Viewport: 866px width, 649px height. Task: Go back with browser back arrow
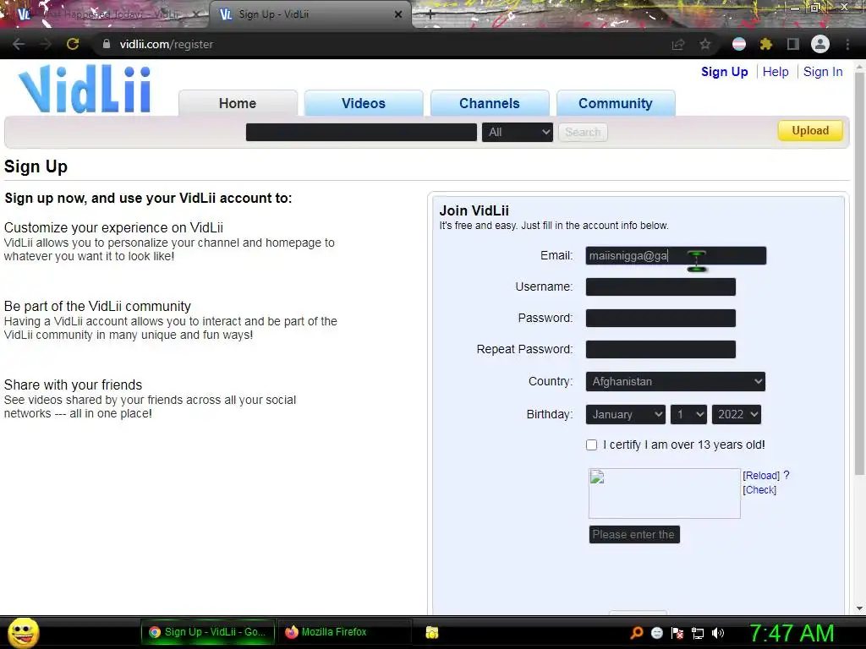pyautogui.click(x=19, y=44)
